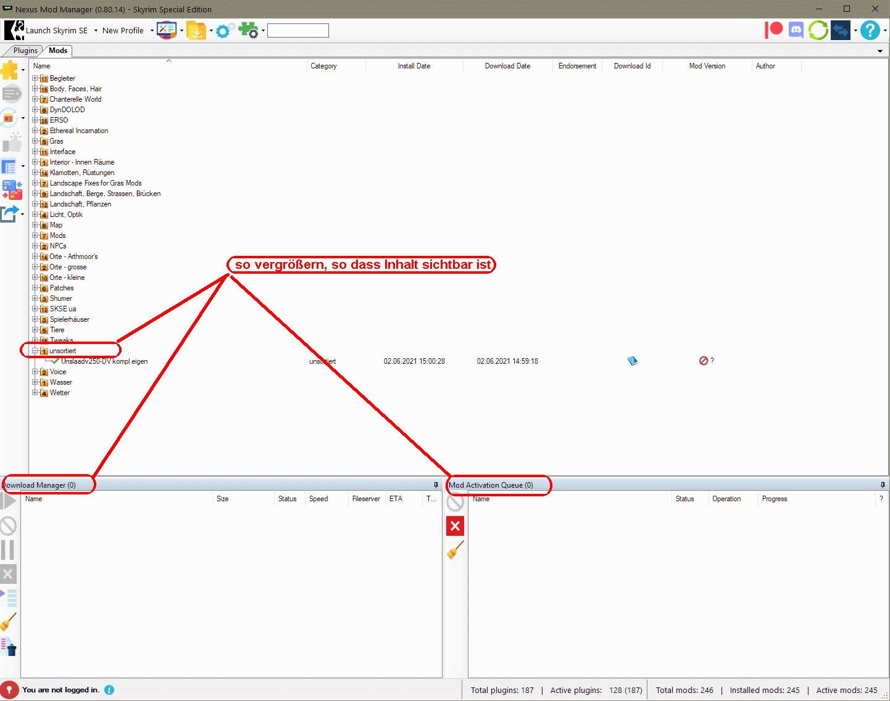Image resolution: width=890 pixels, height=701 pixels.
Task: Click the red login status icon
Action: pyautogui.click(x=9, y=690)
